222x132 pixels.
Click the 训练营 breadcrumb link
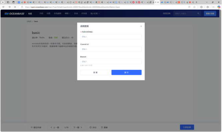[29, 21]
